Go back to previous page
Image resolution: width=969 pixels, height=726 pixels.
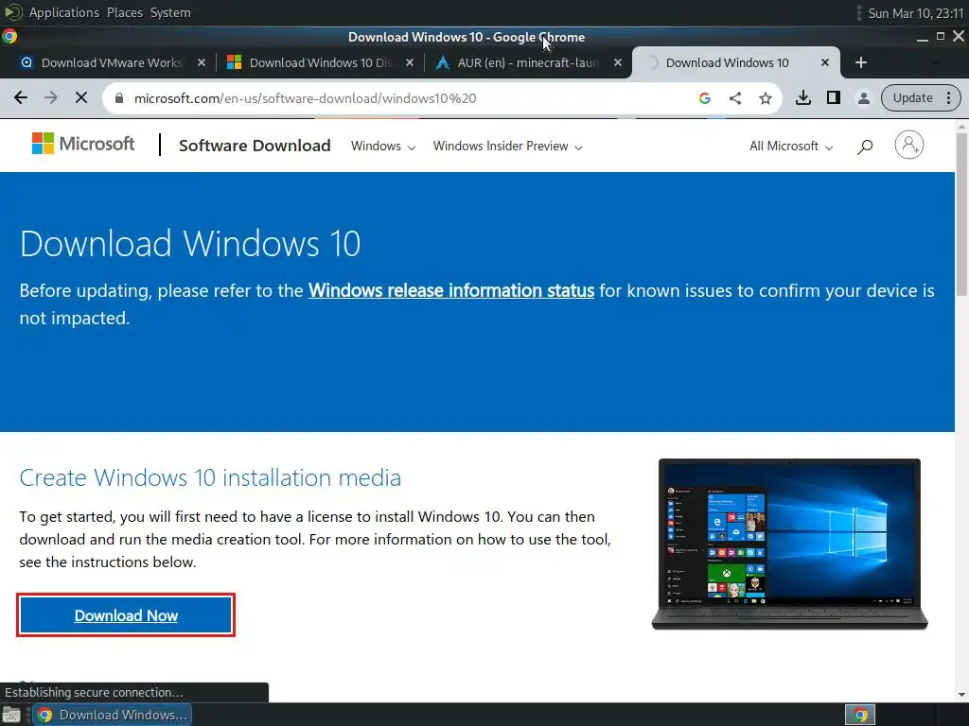pos(21,97)
